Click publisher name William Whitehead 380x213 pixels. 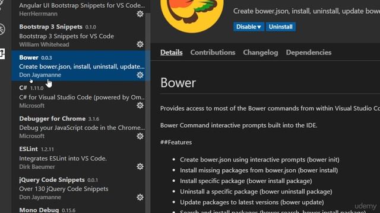click(44, 44)
